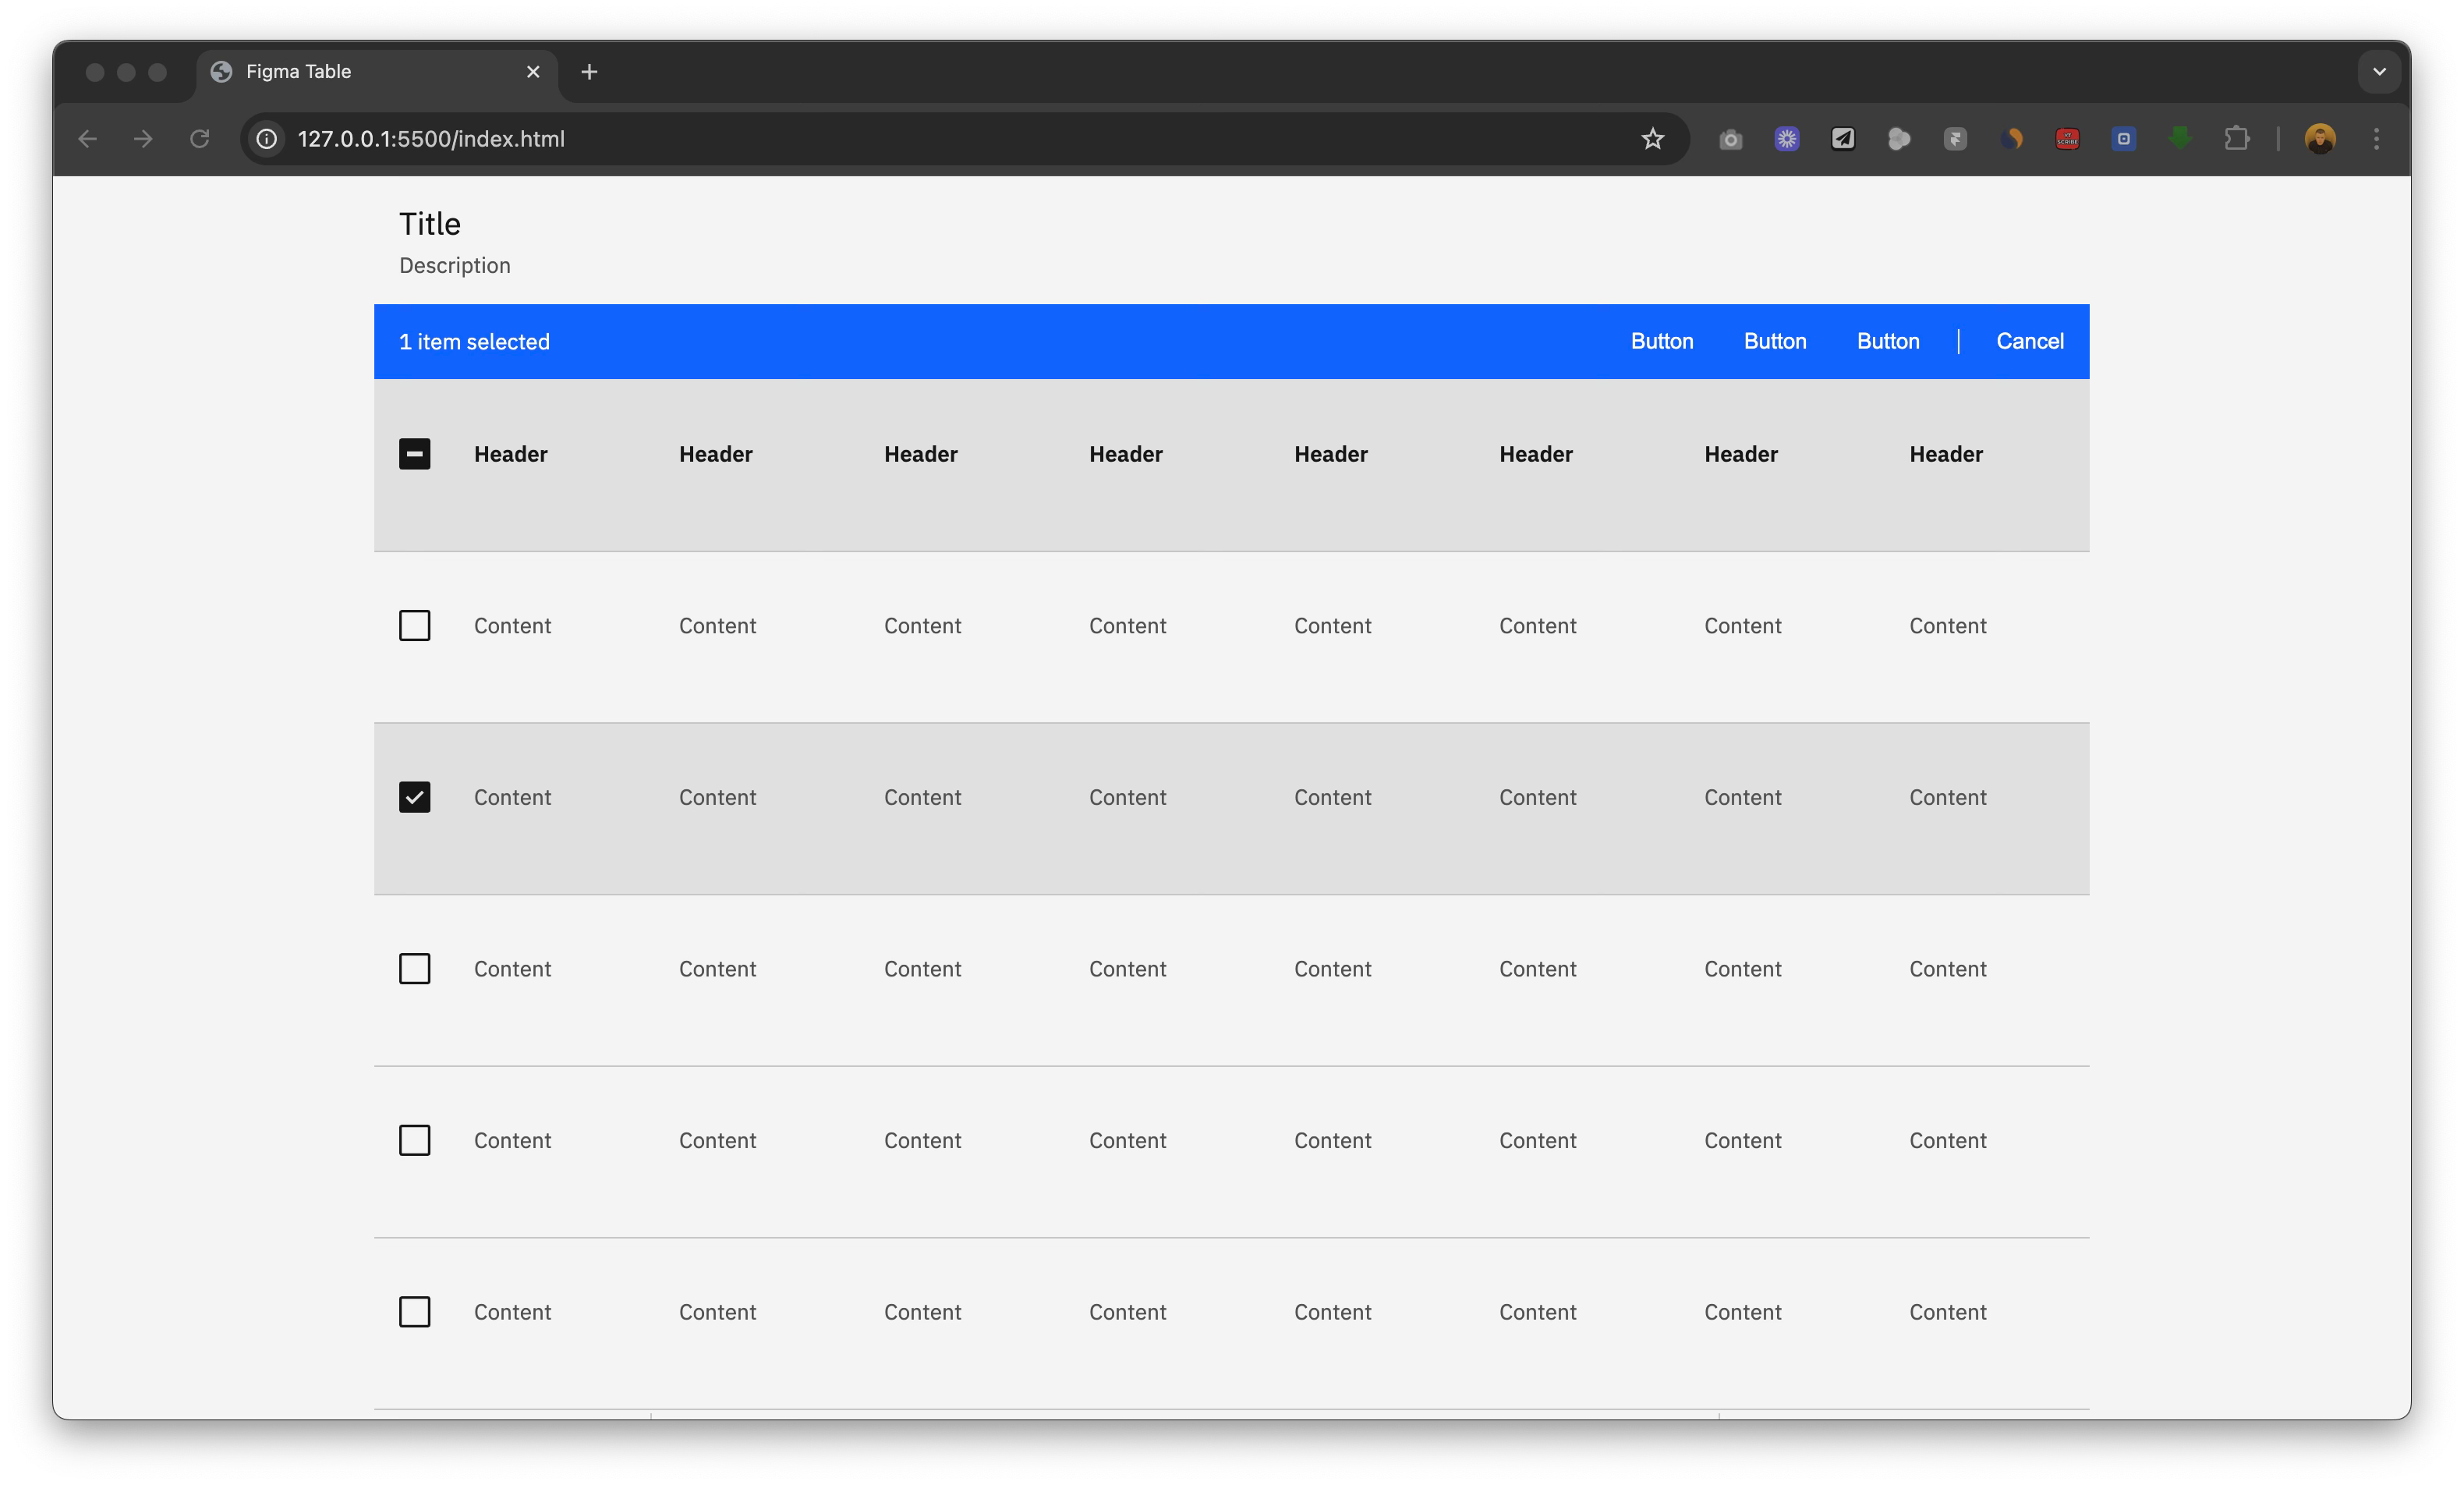2464x1485 pixels.
Task: Open the tab search dropdown arrow
Action: click(2379, 72)
